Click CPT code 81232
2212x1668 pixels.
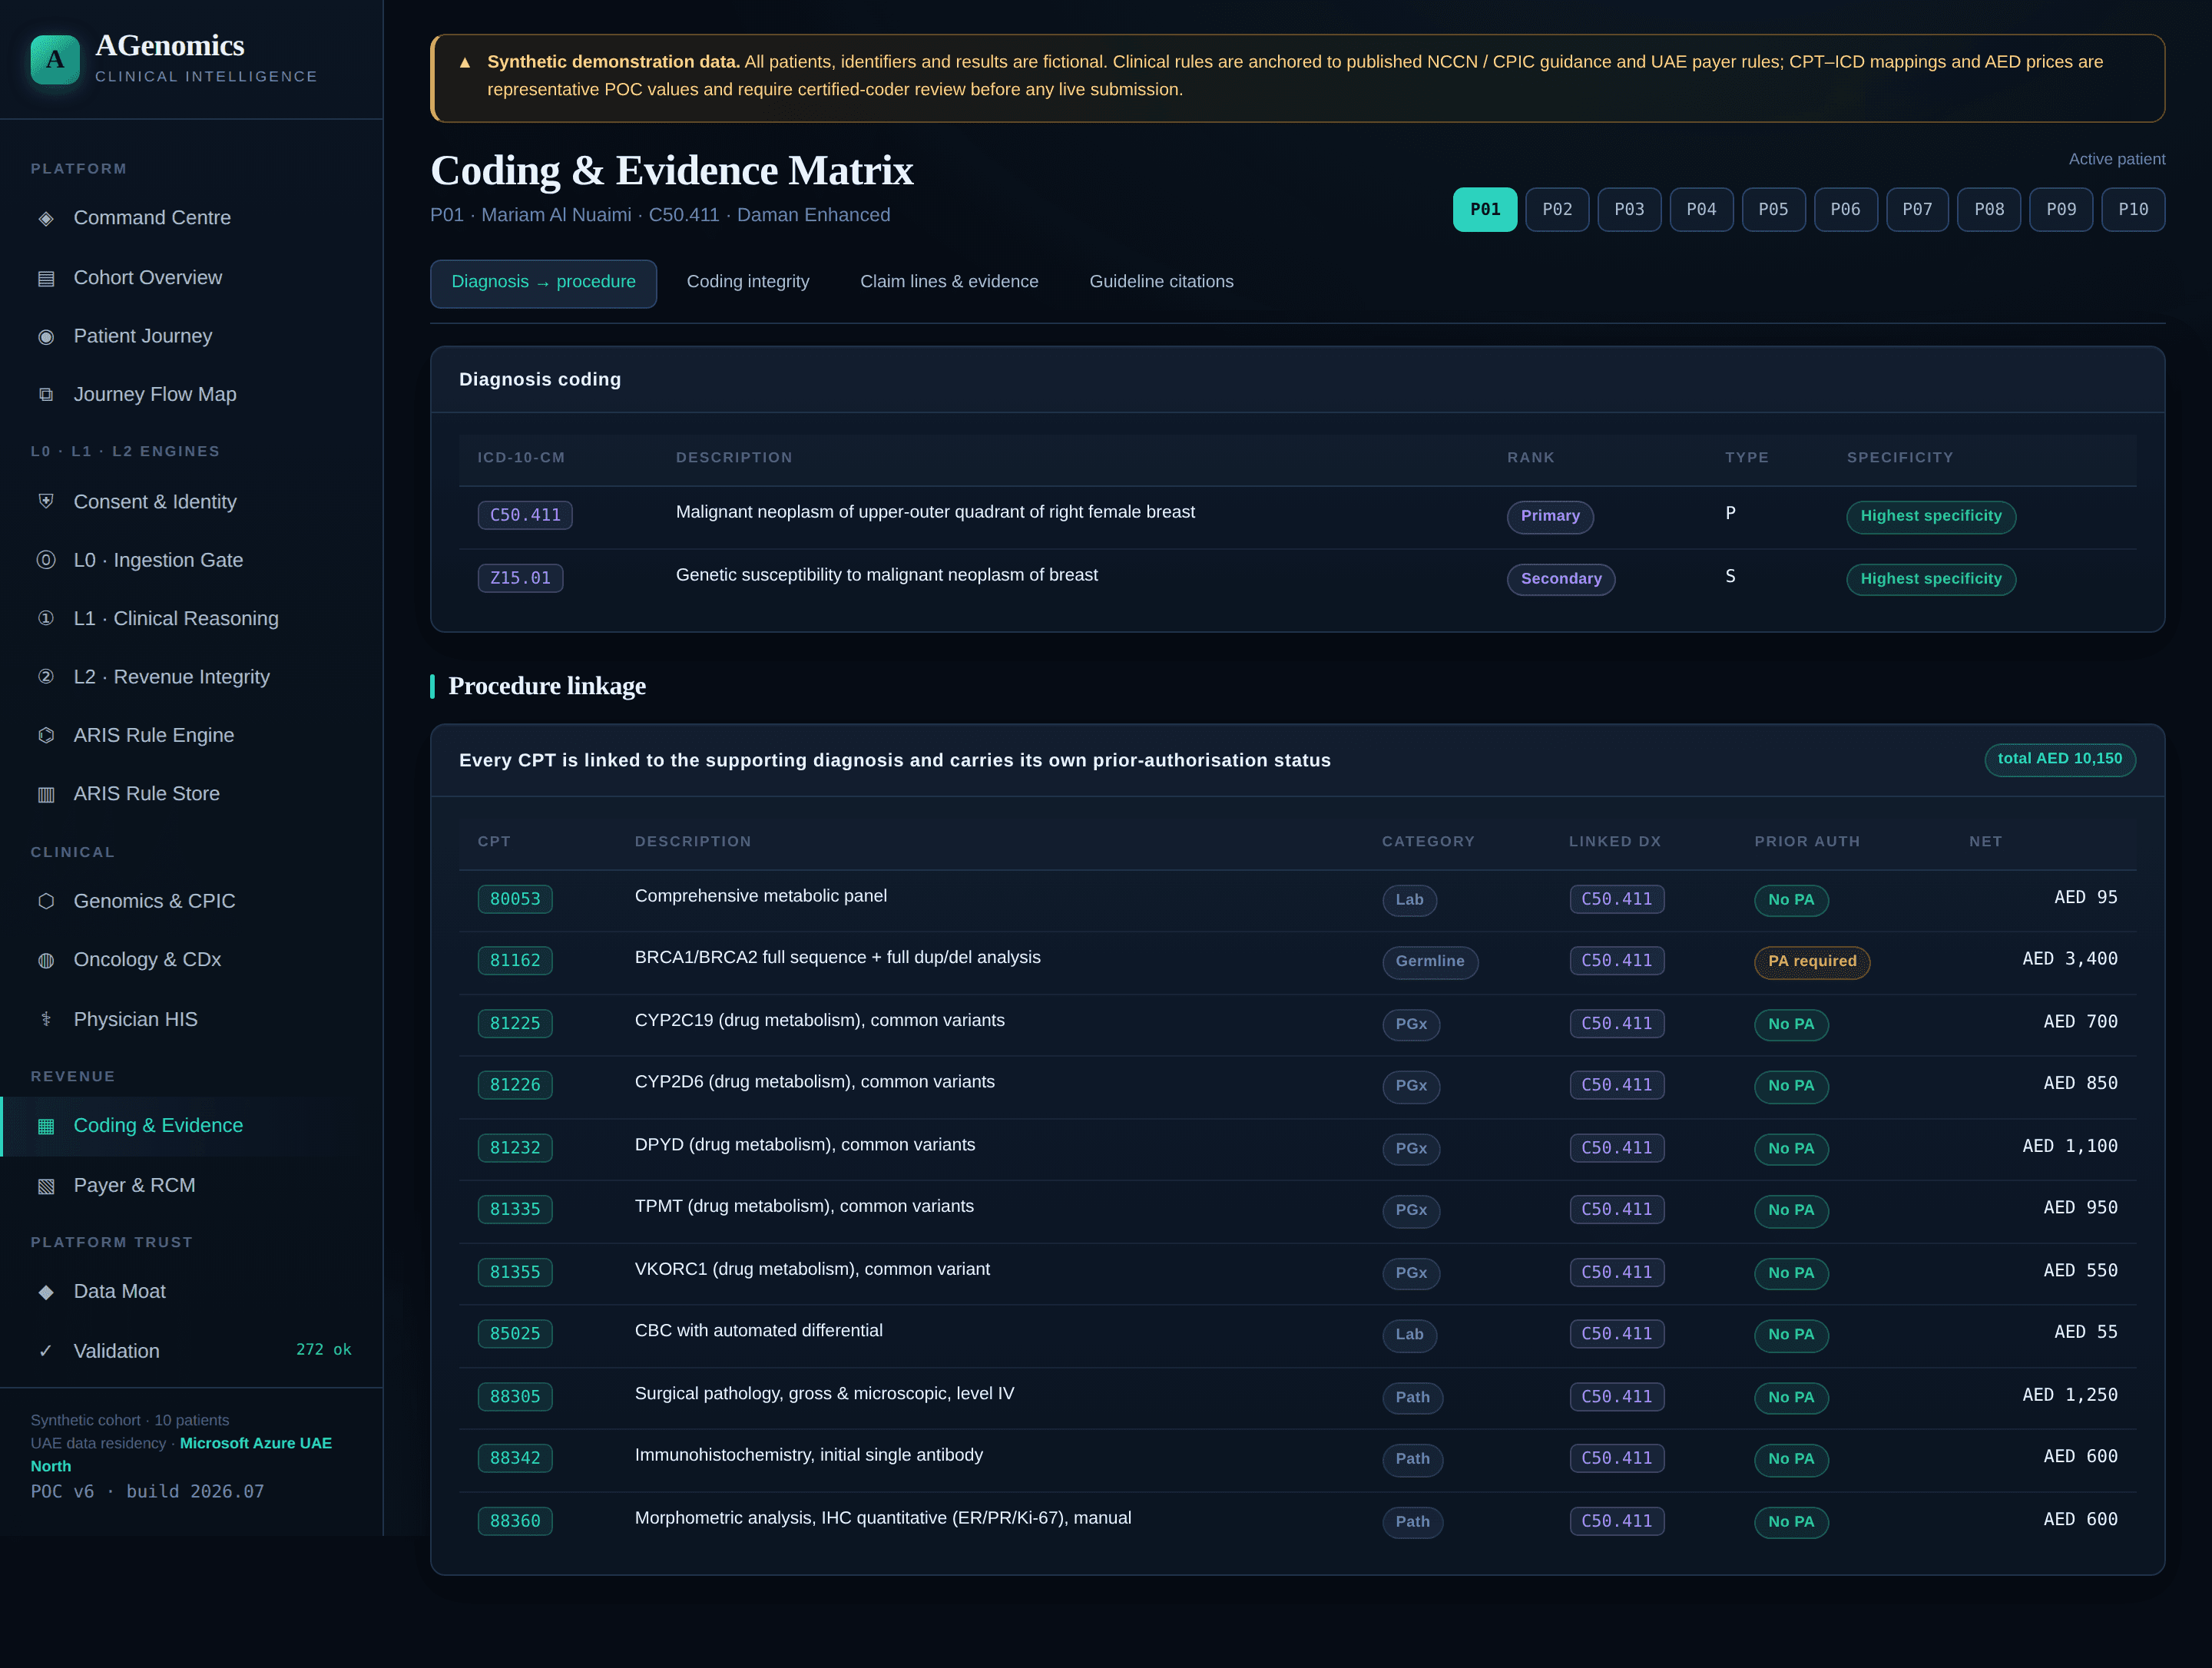(515, 1148)
